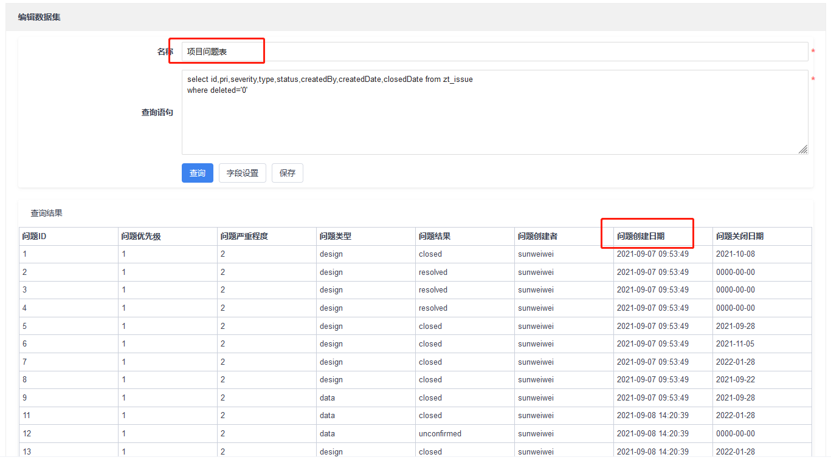The height and width of the screenshot is (460, 831).
Task: Open 字段设置 field settings
Action: pyautogui.click(x=242, y=173)
